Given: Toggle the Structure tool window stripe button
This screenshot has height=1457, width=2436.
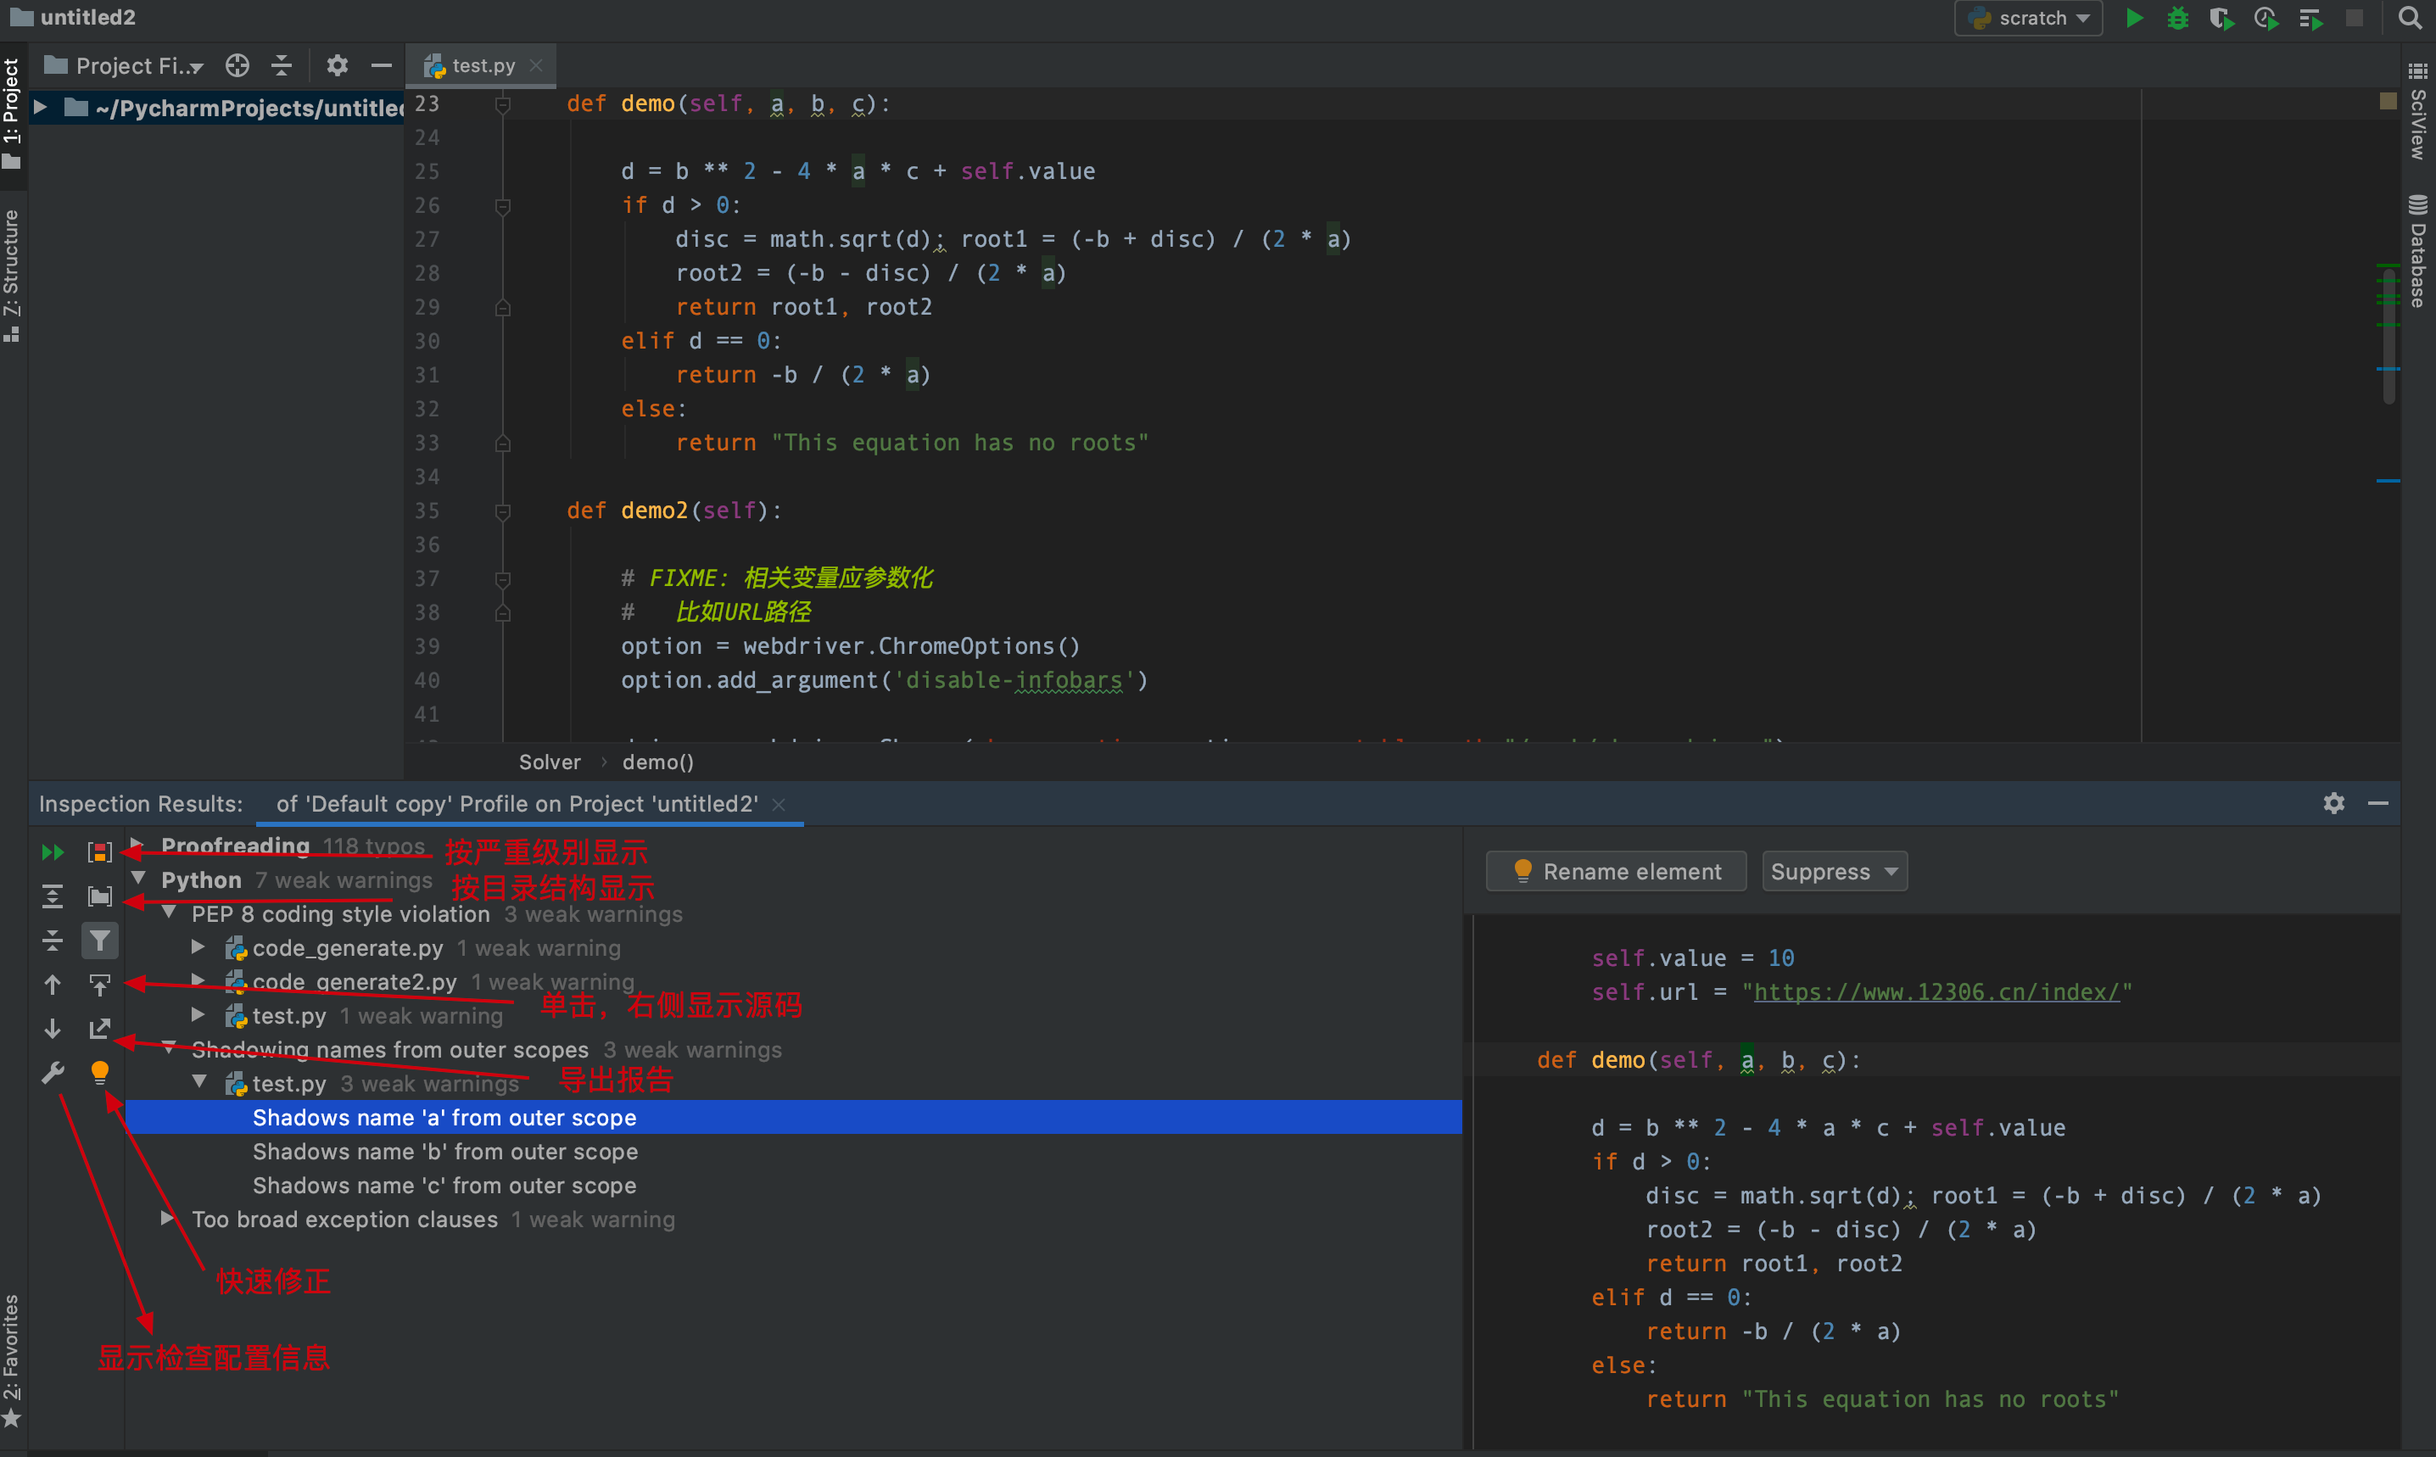Looking at the screenshot, I should [12, 275].
